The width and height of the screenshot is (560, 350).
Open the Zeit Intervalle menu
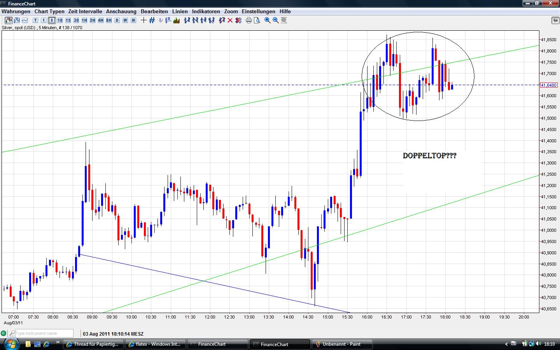(85, 11)
